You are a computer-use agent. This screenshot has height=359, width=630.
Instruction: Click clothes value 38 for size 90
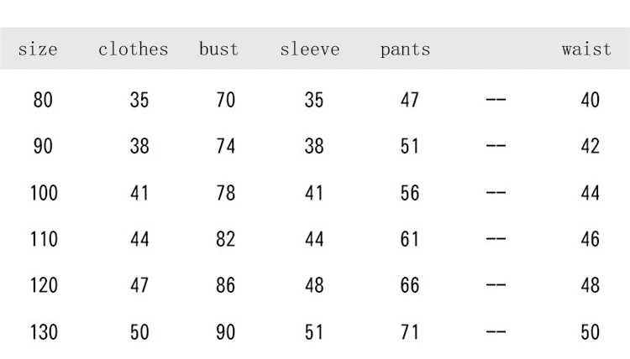[x=139, y=147]
